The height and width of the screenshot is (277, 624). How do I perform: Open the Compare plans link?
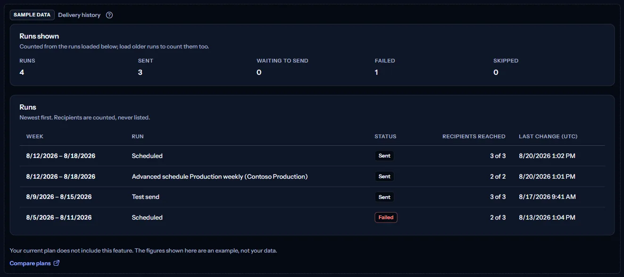click(x=34, y=263)
